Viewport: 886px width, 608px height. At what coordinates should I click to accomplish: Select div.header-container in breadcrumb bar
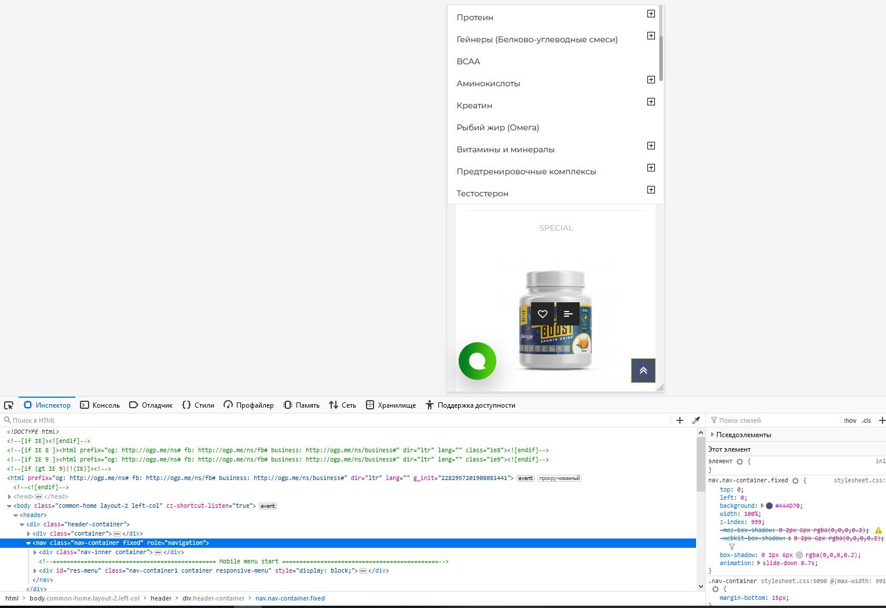214,598
